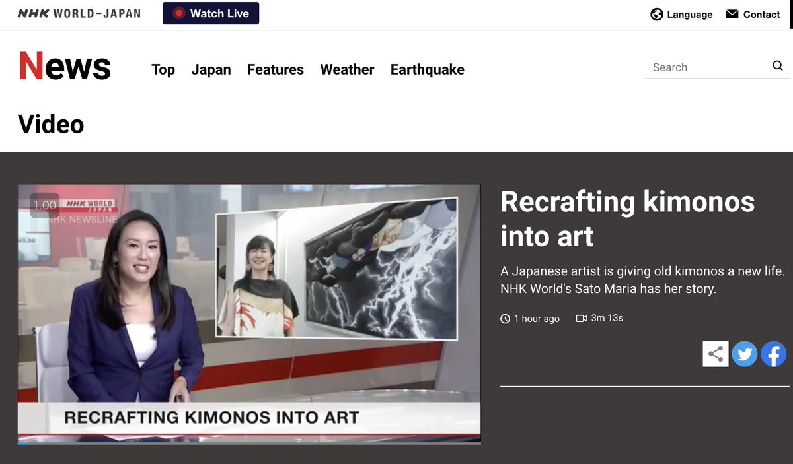
Task: Open the Language selector
Action: click(681, 15)
